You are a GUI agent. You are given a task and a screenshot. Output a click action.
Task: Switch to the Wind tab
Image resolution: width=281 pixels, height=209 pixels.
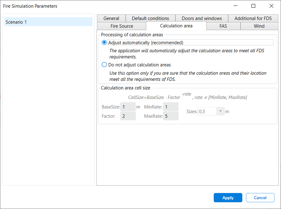pos(259,26)
